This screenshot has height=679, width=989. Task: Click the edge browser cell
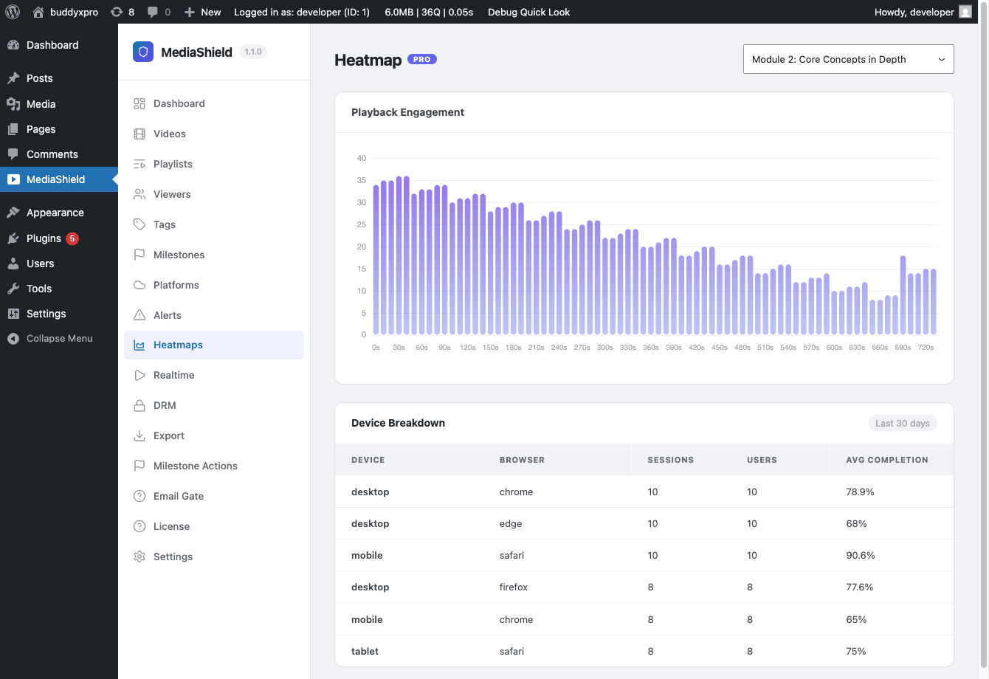pyautogui.click(x=511, y=523)
